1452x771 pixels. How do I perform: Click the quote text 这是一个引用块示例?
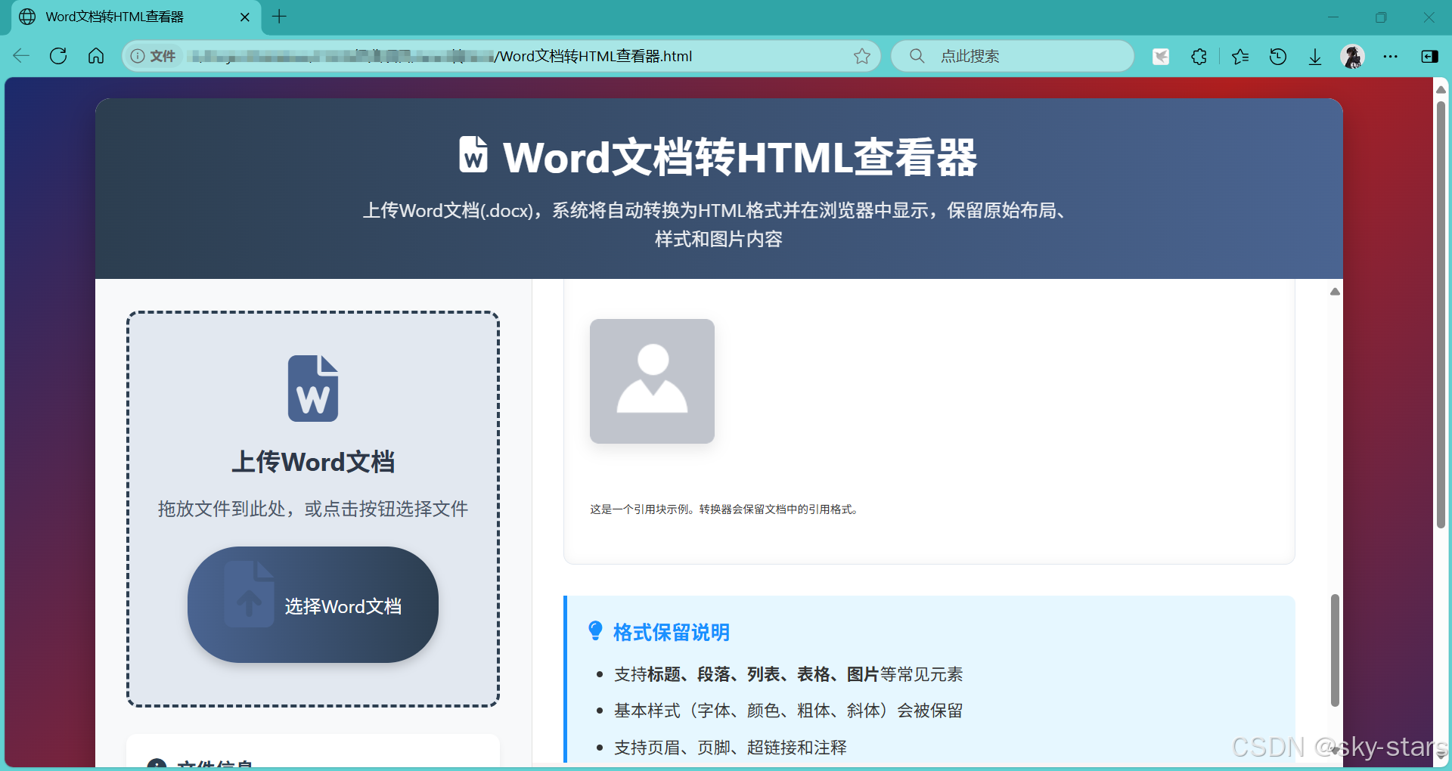pyautogui.click(x=724, y=509)
